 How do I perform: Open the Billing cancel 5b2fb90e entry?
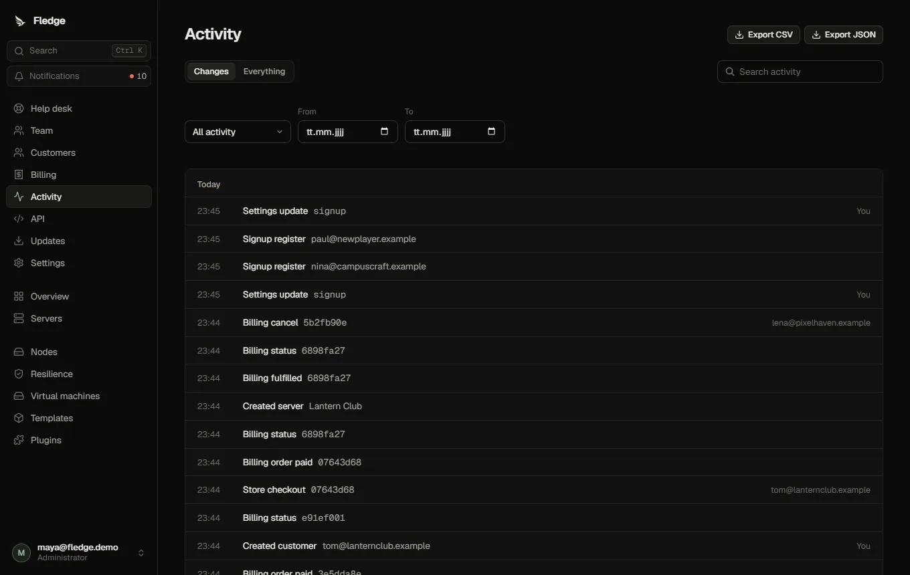(534, 322)
